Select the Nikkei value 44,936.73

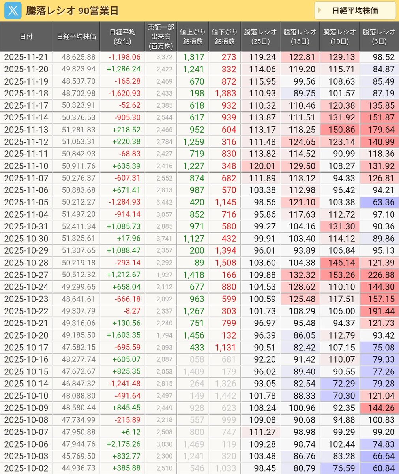point(79,468)
